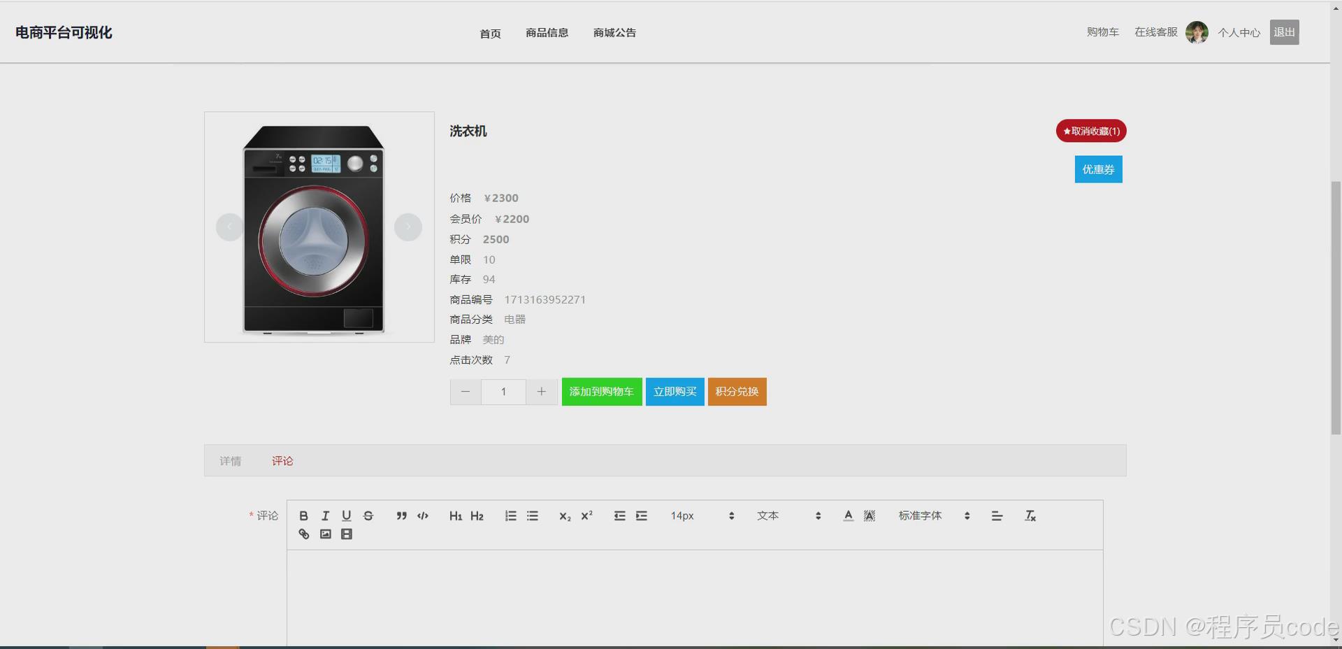
Task: Insert a hyperlink in the comment editor
Action: coord(303,534)
